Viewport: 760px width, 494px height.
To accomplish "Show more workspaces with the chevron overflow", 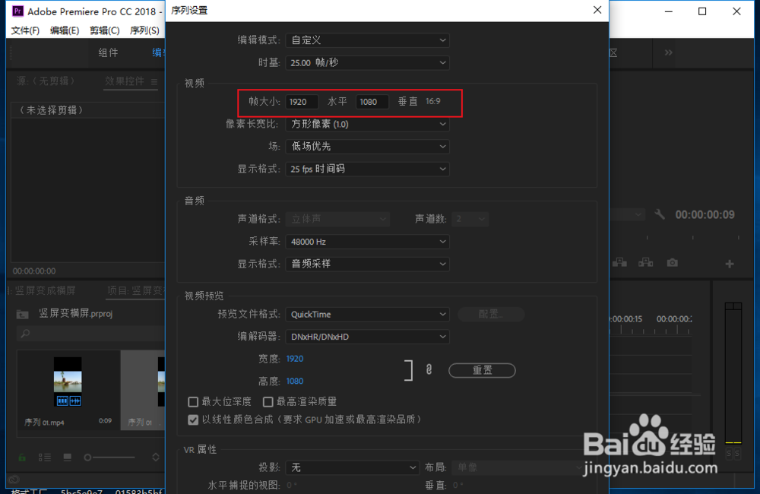I will click(668, 52).
